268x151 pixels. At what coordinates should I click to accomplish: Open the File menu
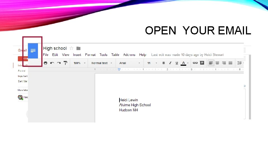pos(46,55)
